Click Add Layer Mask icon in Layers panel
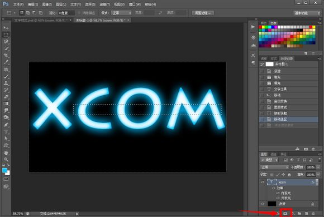The height and width of the screenshot is (217, 324). pos(285,214)
